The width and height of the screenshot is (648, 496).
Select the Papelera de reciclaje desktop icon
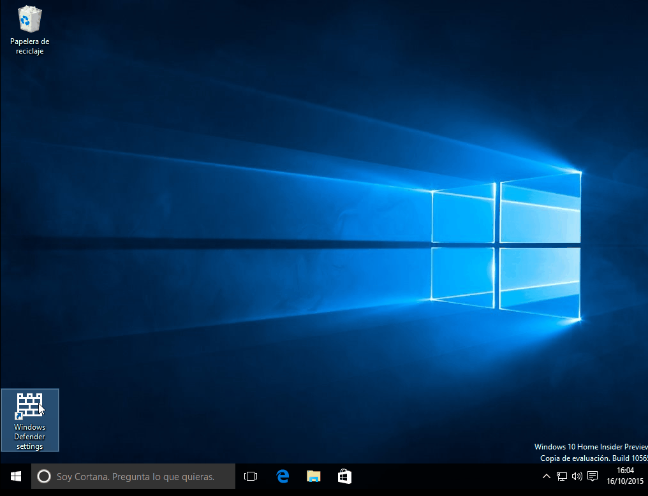pyautogui.click(x=29, y=30)
